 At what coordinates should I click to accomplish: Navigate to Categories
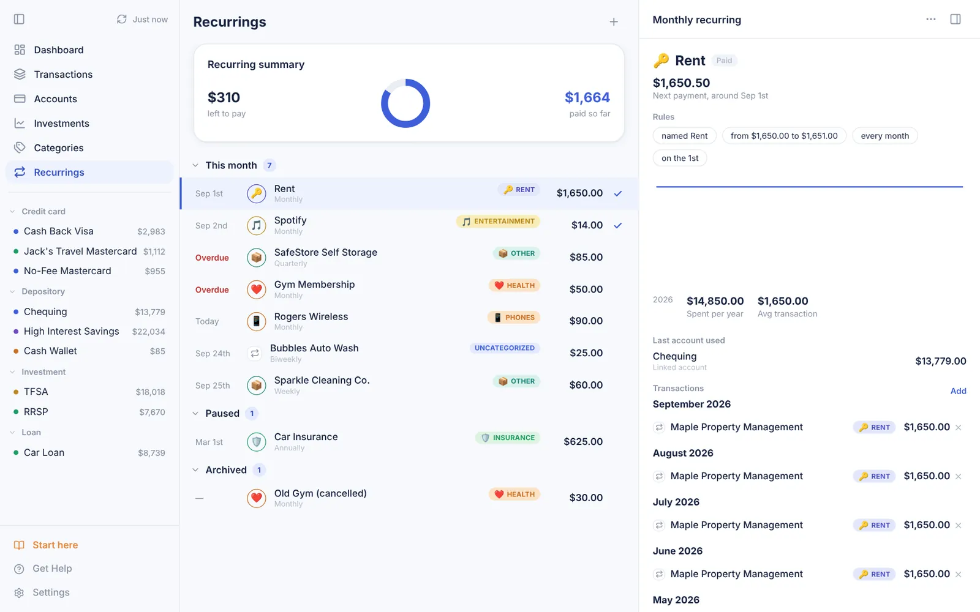(x=89, y=147)
